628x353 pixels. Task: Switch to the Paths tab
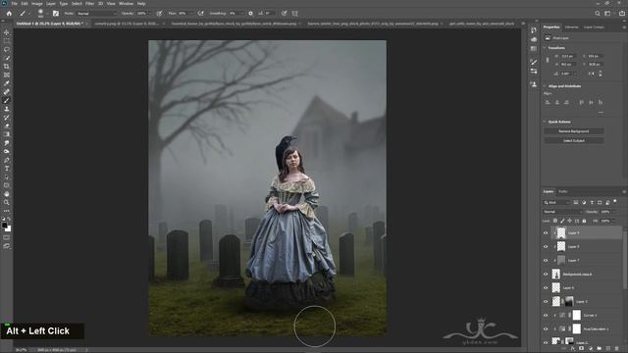click(563, 192)
